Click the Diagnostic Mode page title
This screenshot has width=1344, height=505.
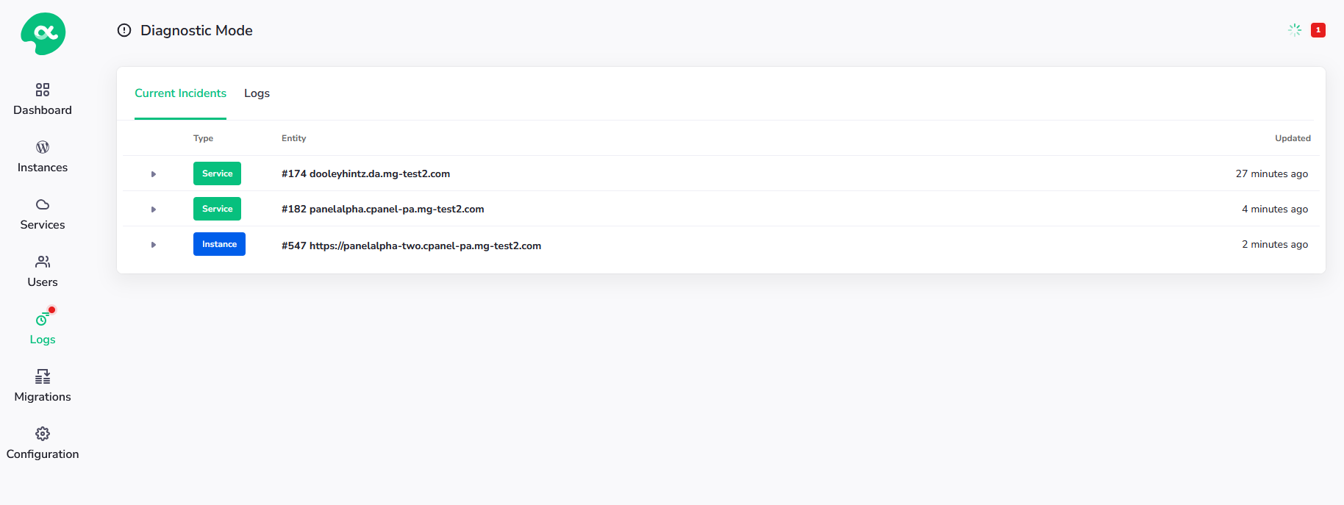coord(196,30)
